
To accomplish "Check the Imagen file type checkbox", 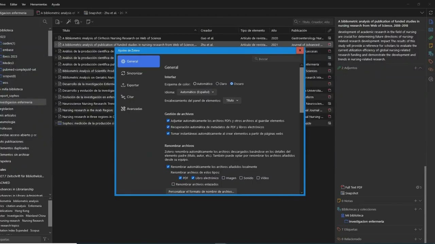I will pyautogui.click(x=223, y=178).
